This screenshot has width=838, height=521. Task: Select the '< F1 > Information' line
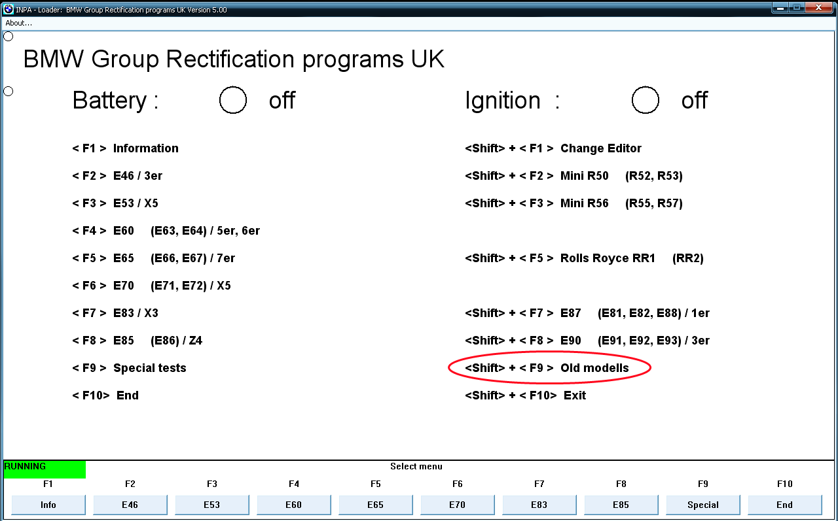tap(125, 148)
